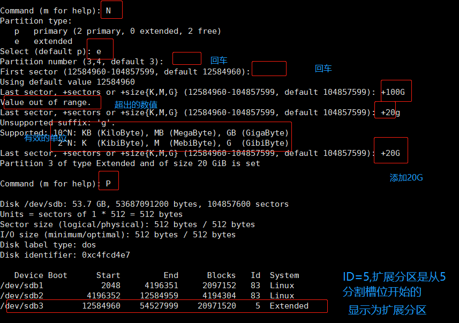Click 'Disk identifier: 0xc4fcd4e7' line
Image resolution: width=459 pixels, height=323 pixels.
pos(65,255)
